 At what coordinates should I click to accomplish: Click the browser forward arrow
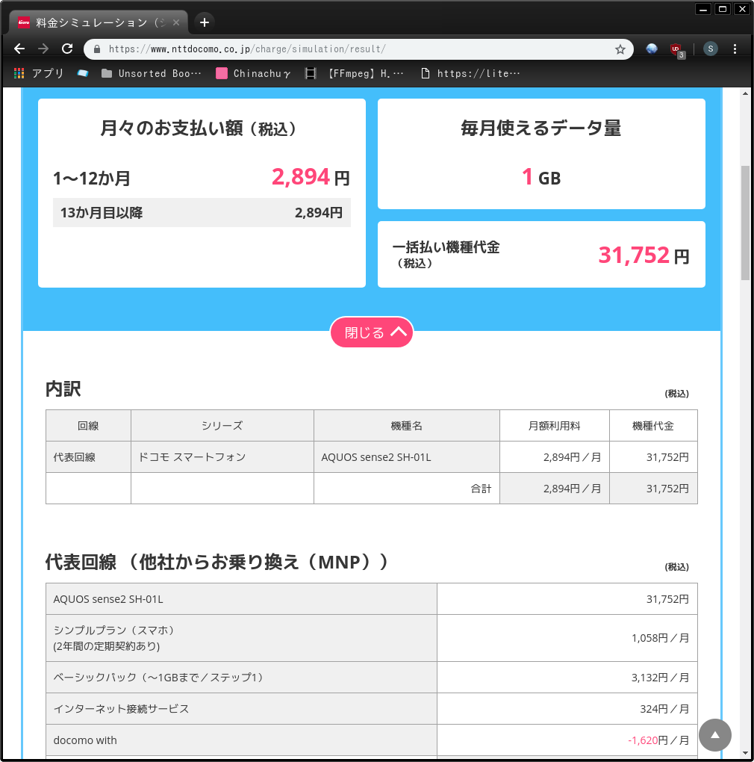click(x=43, y=49)
